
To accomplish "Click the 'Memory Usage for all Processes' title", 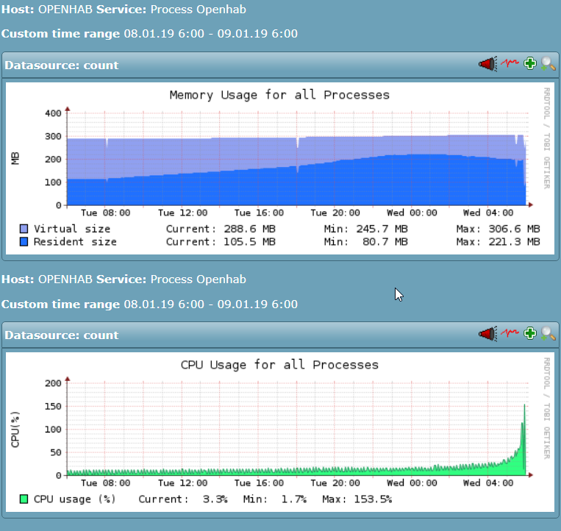I will point(279,95).
